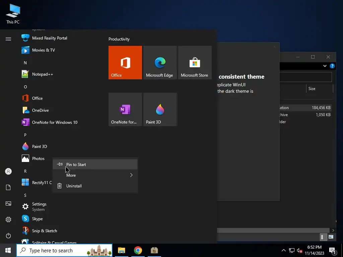This screenshot has width=343, height=257.
Task: Select the file row sized 184,456 KB
Action: tap(306, 108)
